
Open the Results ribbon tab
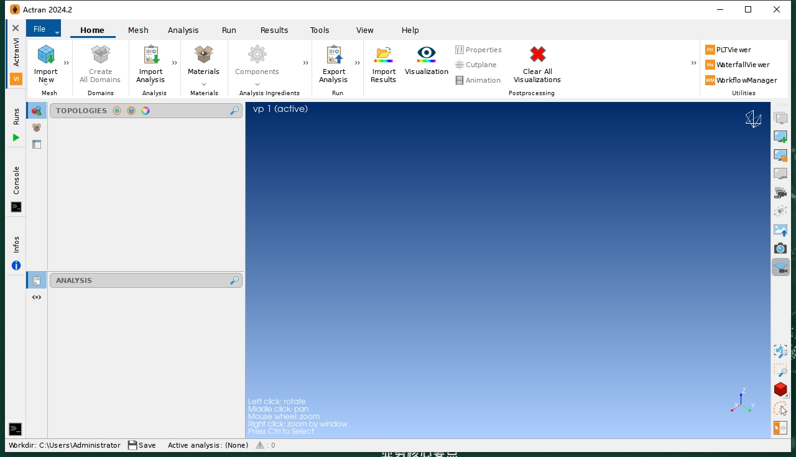coord(274,30)
